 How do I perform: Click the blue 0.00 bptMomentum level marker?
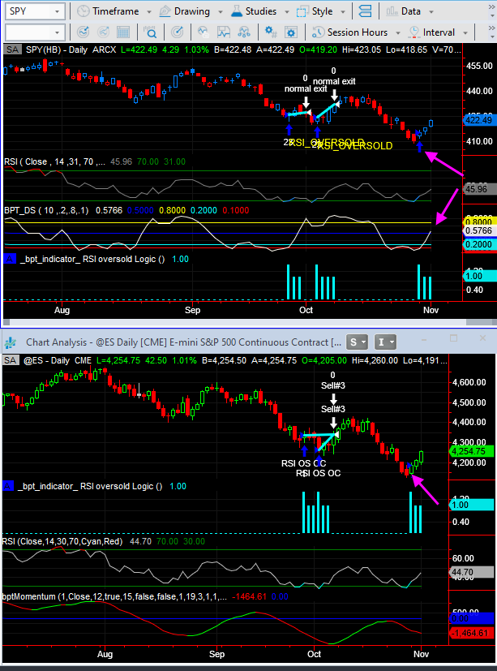click(x=472, y=618)
